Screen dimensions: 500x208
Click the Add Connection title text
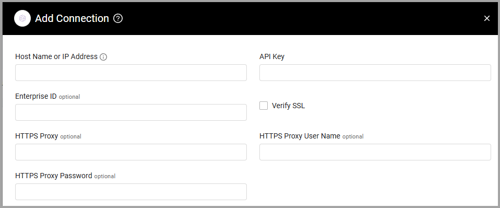72,18
